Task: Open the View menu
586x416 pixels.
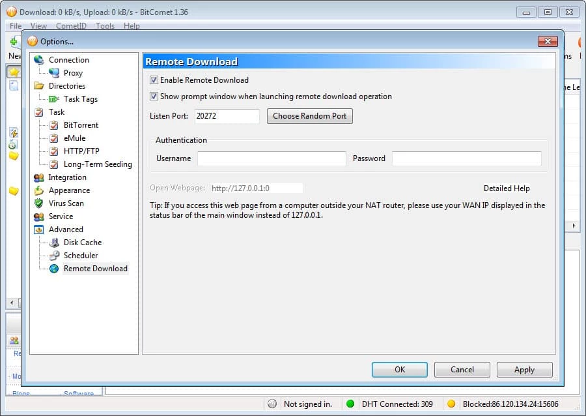Action: tap(38, 26)
